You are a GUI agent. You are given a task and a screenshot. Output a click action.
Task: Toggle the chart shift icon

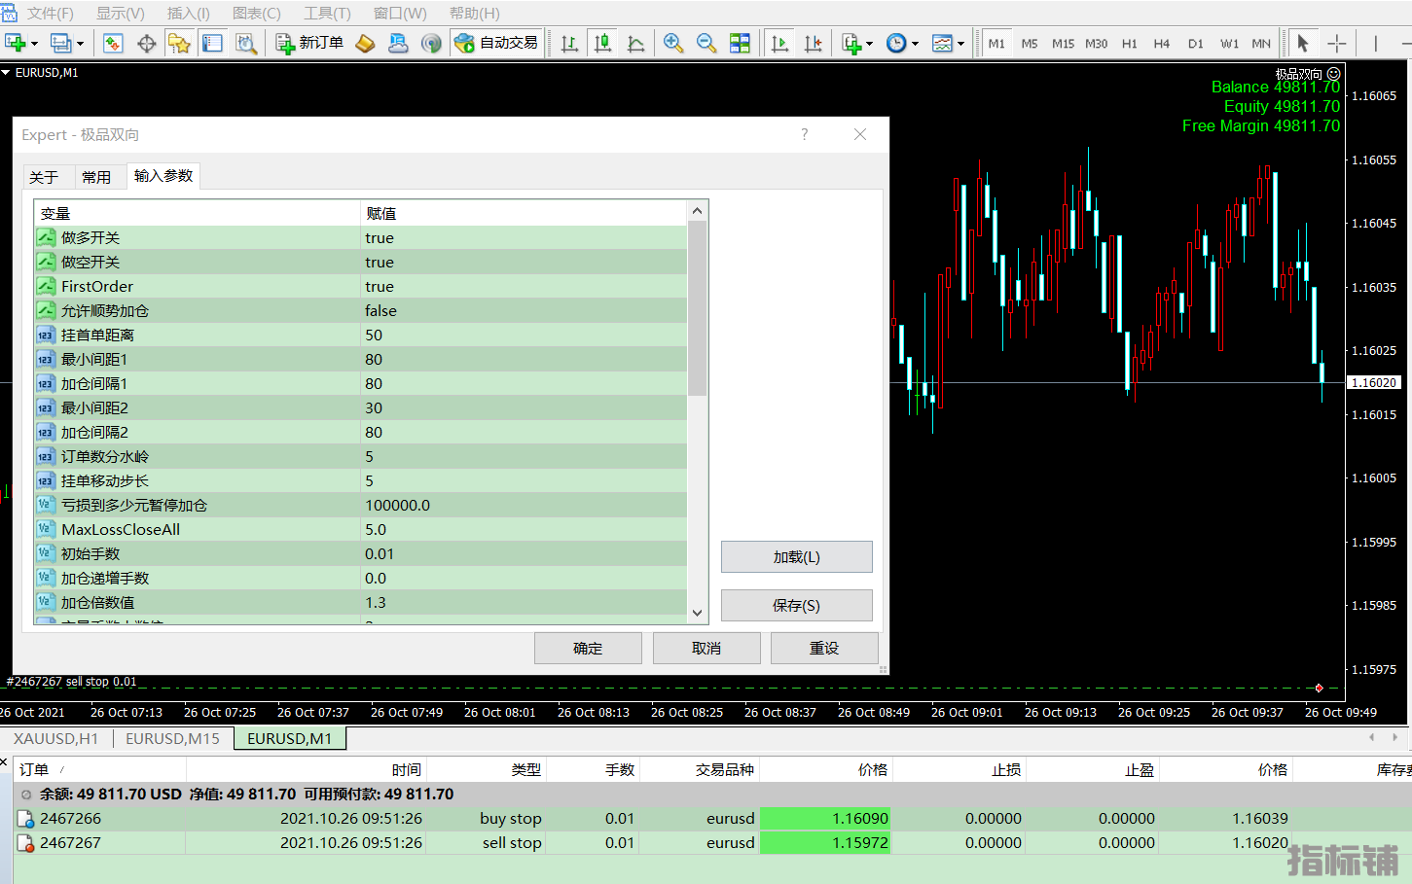click(x=813, y=43)
